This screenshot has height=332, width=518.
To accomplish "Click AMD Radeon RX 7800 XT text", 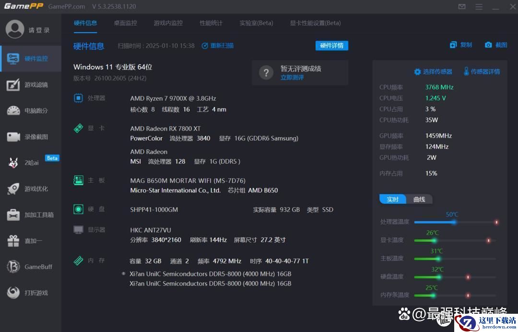I will point(165,129).
